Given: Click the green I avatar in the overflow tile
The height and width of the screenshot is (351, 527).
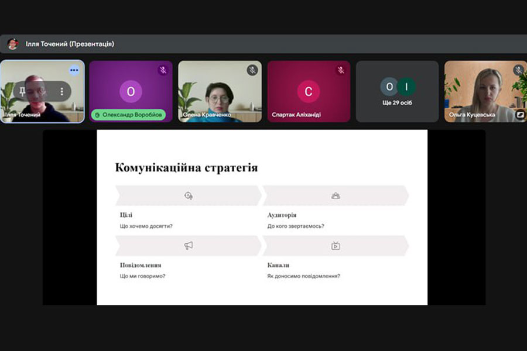Looking at the screenshot, I should (406, 87).
